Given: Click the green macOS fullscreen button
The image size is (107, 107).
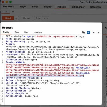Looking at the screenshot, I should 10,2.
